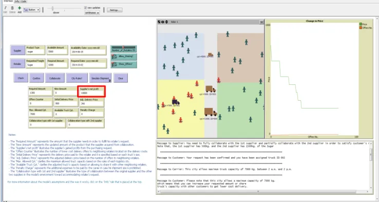Click the Clear button
This screenshot has height=202, width=379.
[120, 78]
